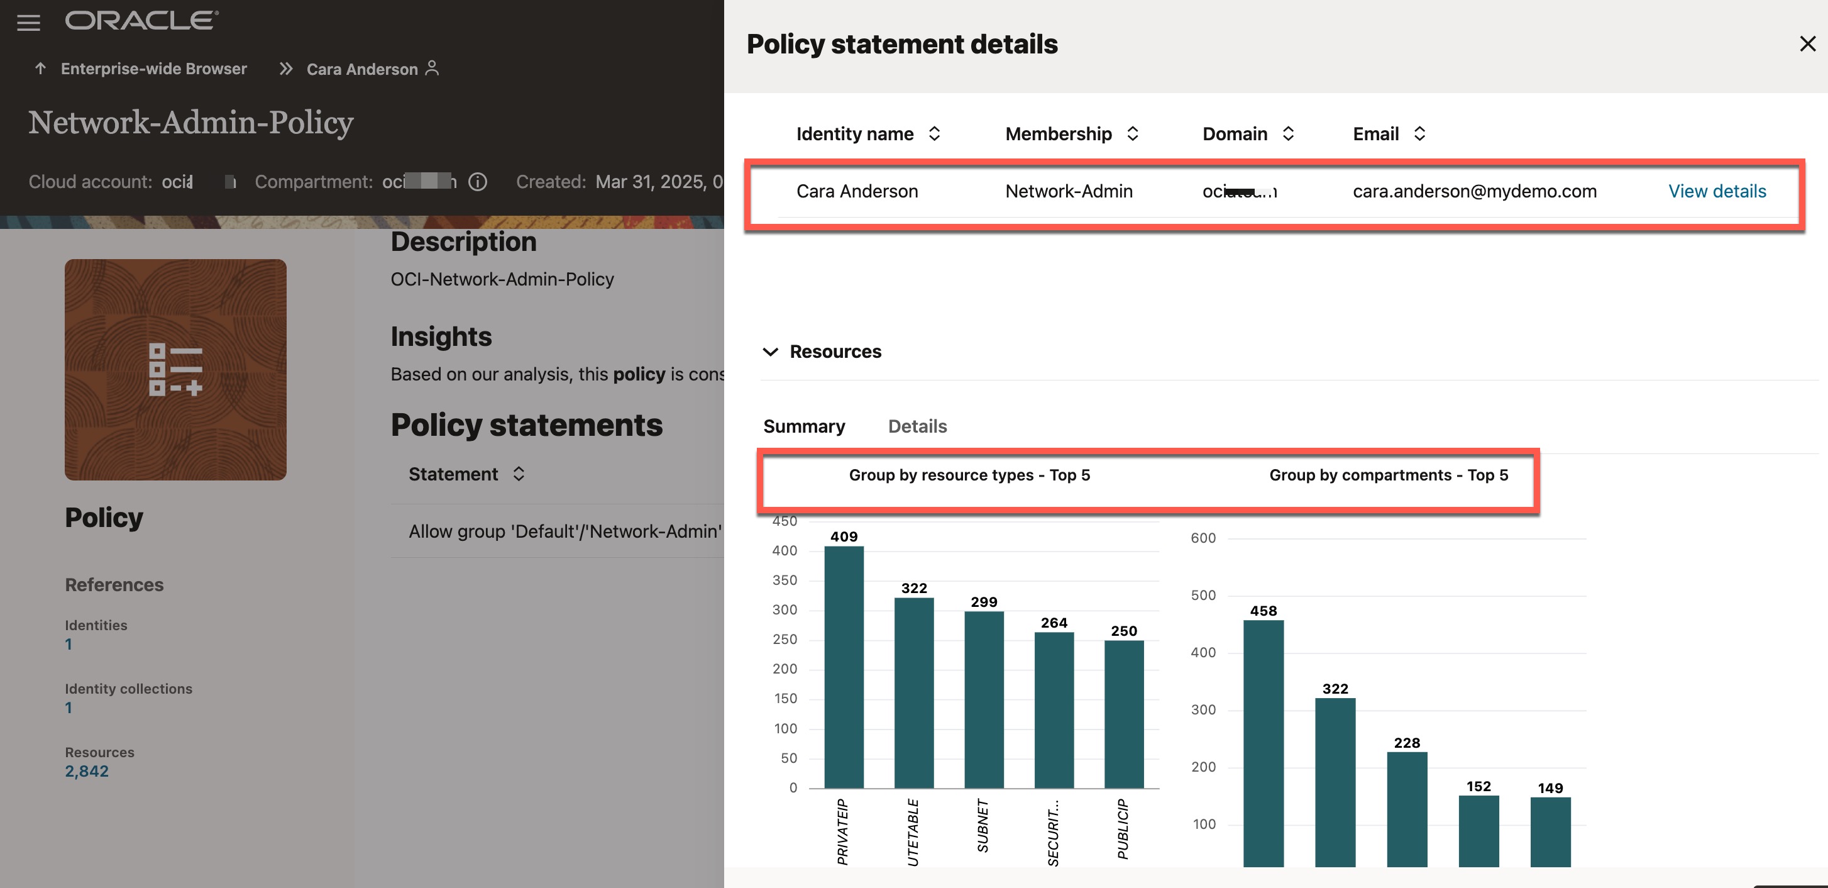Sort the Statement column
The width and height of the screenshot is (1828, 888).
tap(519, 474)
